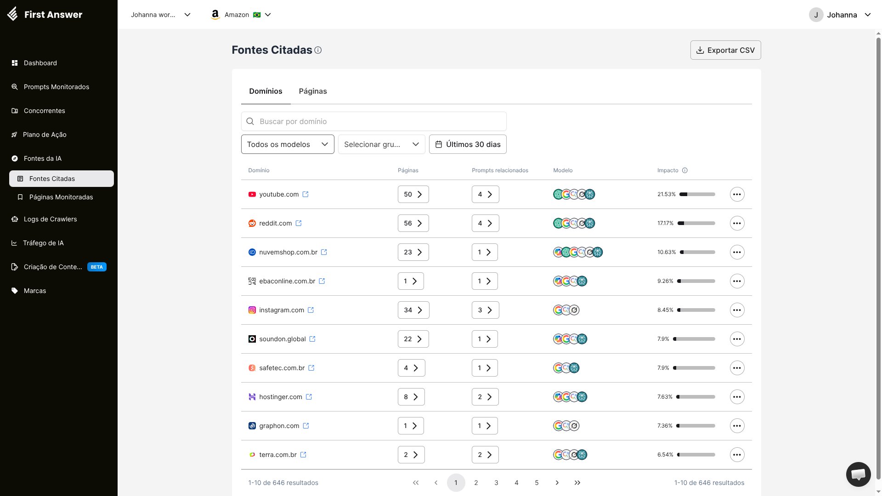Open more options for instagram.com row

[737, 310]
